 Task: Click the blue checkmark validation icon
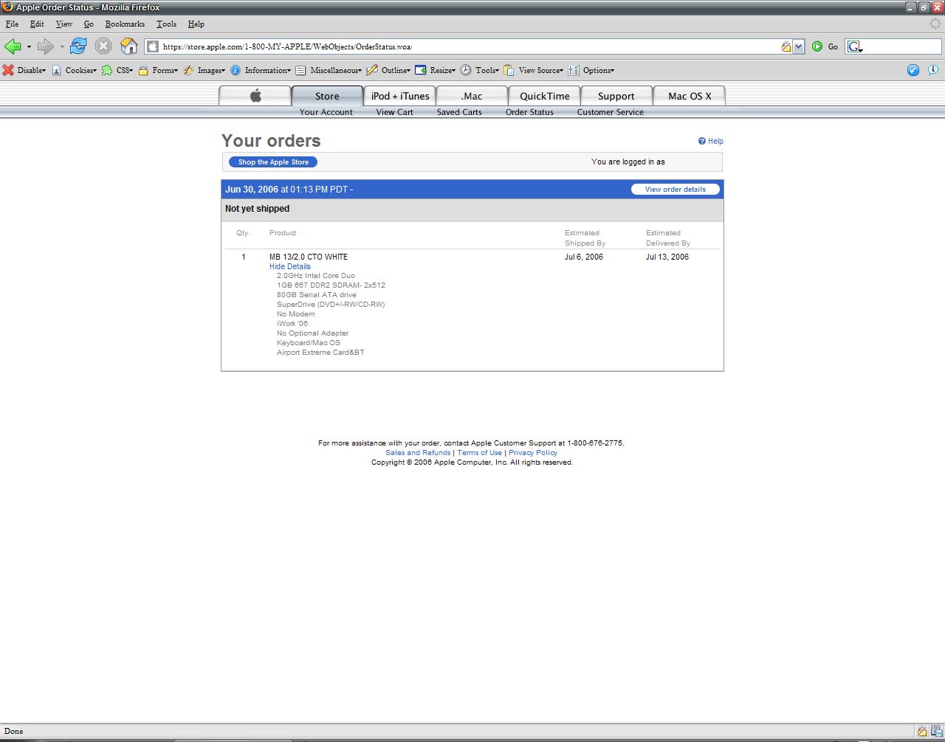(x=913, y=70)
